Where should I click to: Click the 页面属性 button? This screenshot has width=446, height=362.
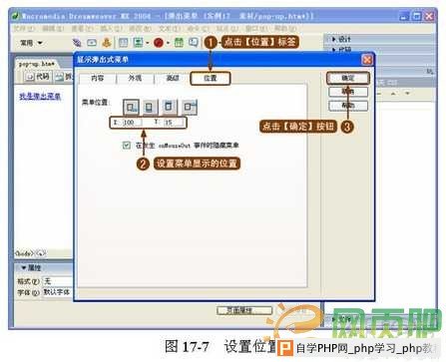[x=244, y=310]
